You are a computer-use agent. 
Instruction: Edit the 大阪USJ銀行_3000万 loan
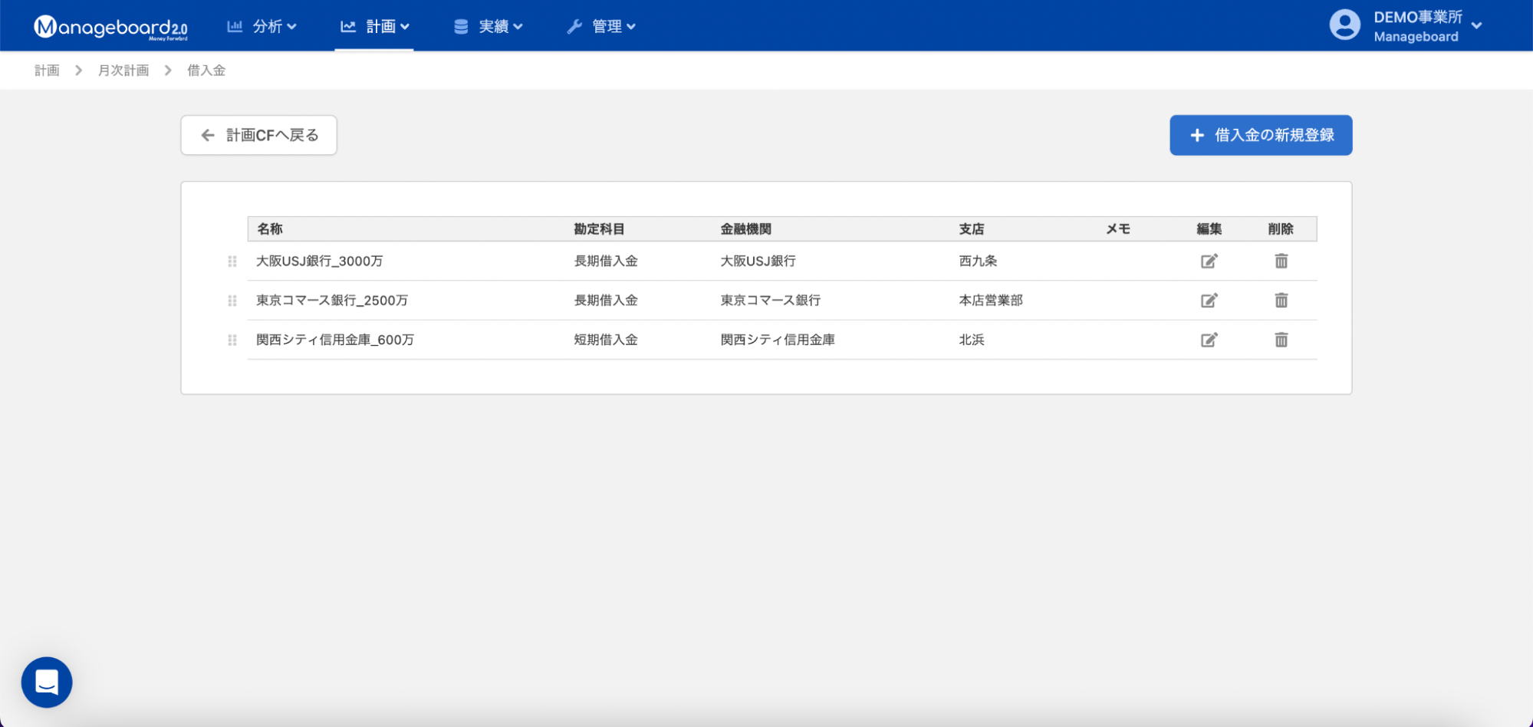pyautogui.click(x=1209, y=261)
